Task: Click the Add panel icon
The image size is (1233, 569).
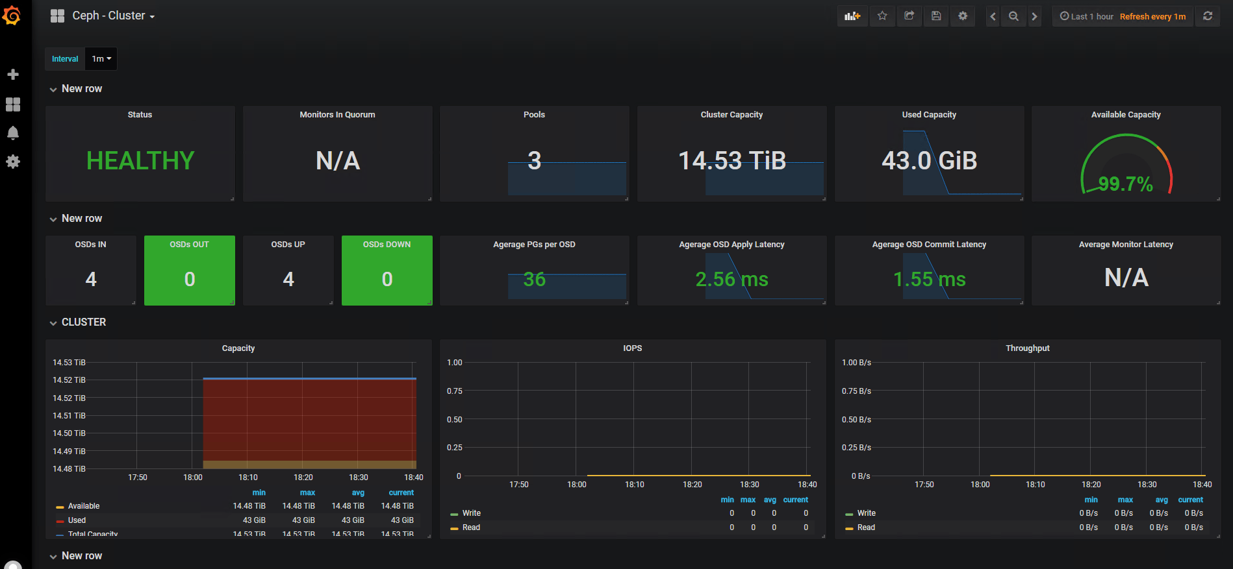Action: pos(852,16)
